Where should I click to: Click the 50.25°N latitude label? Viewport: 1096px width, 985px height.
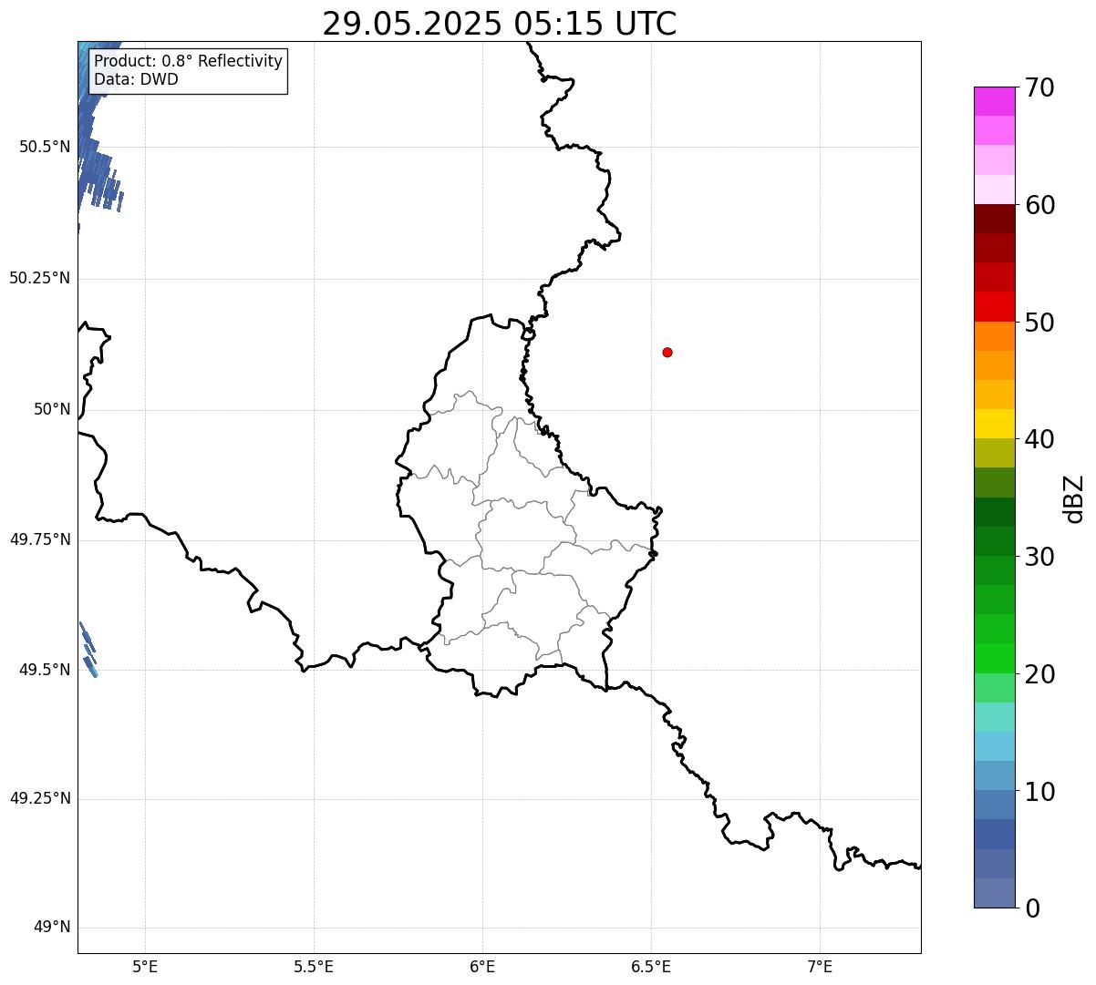click(40, 278)
